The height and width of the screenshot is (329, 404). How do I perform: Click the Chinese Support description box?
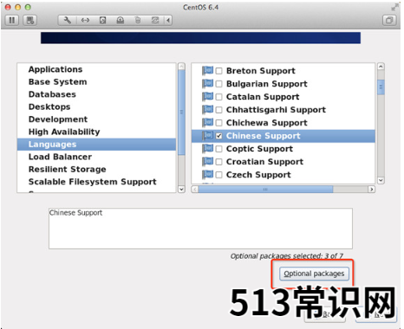pyautogui.click(x=200, y=229)
